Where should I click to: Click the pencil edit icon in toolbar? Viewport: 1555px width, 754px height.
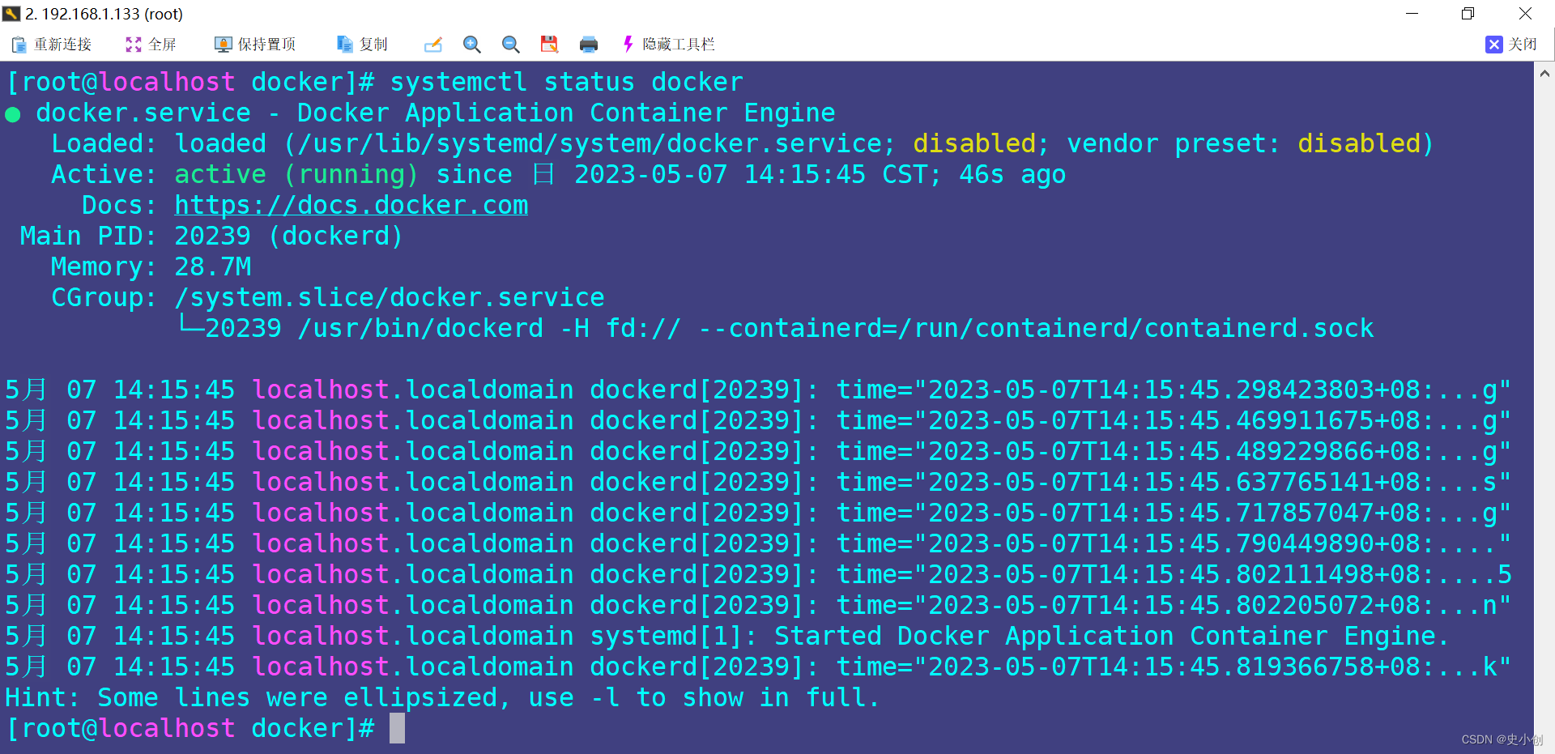point(433,45)
